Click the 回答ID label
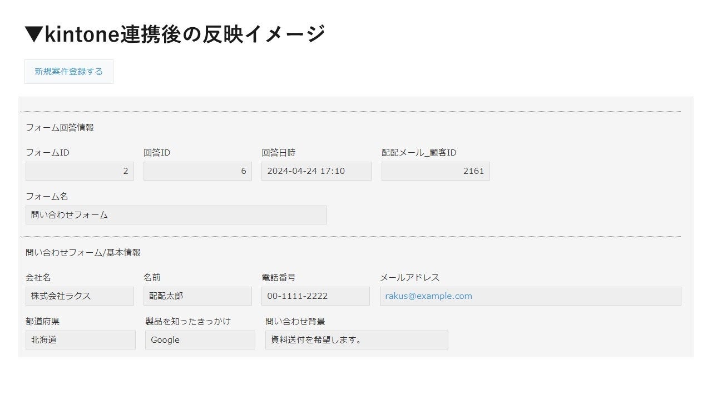Image resolution: width=712 pixels, height=400 pixels. coord(157,153)
